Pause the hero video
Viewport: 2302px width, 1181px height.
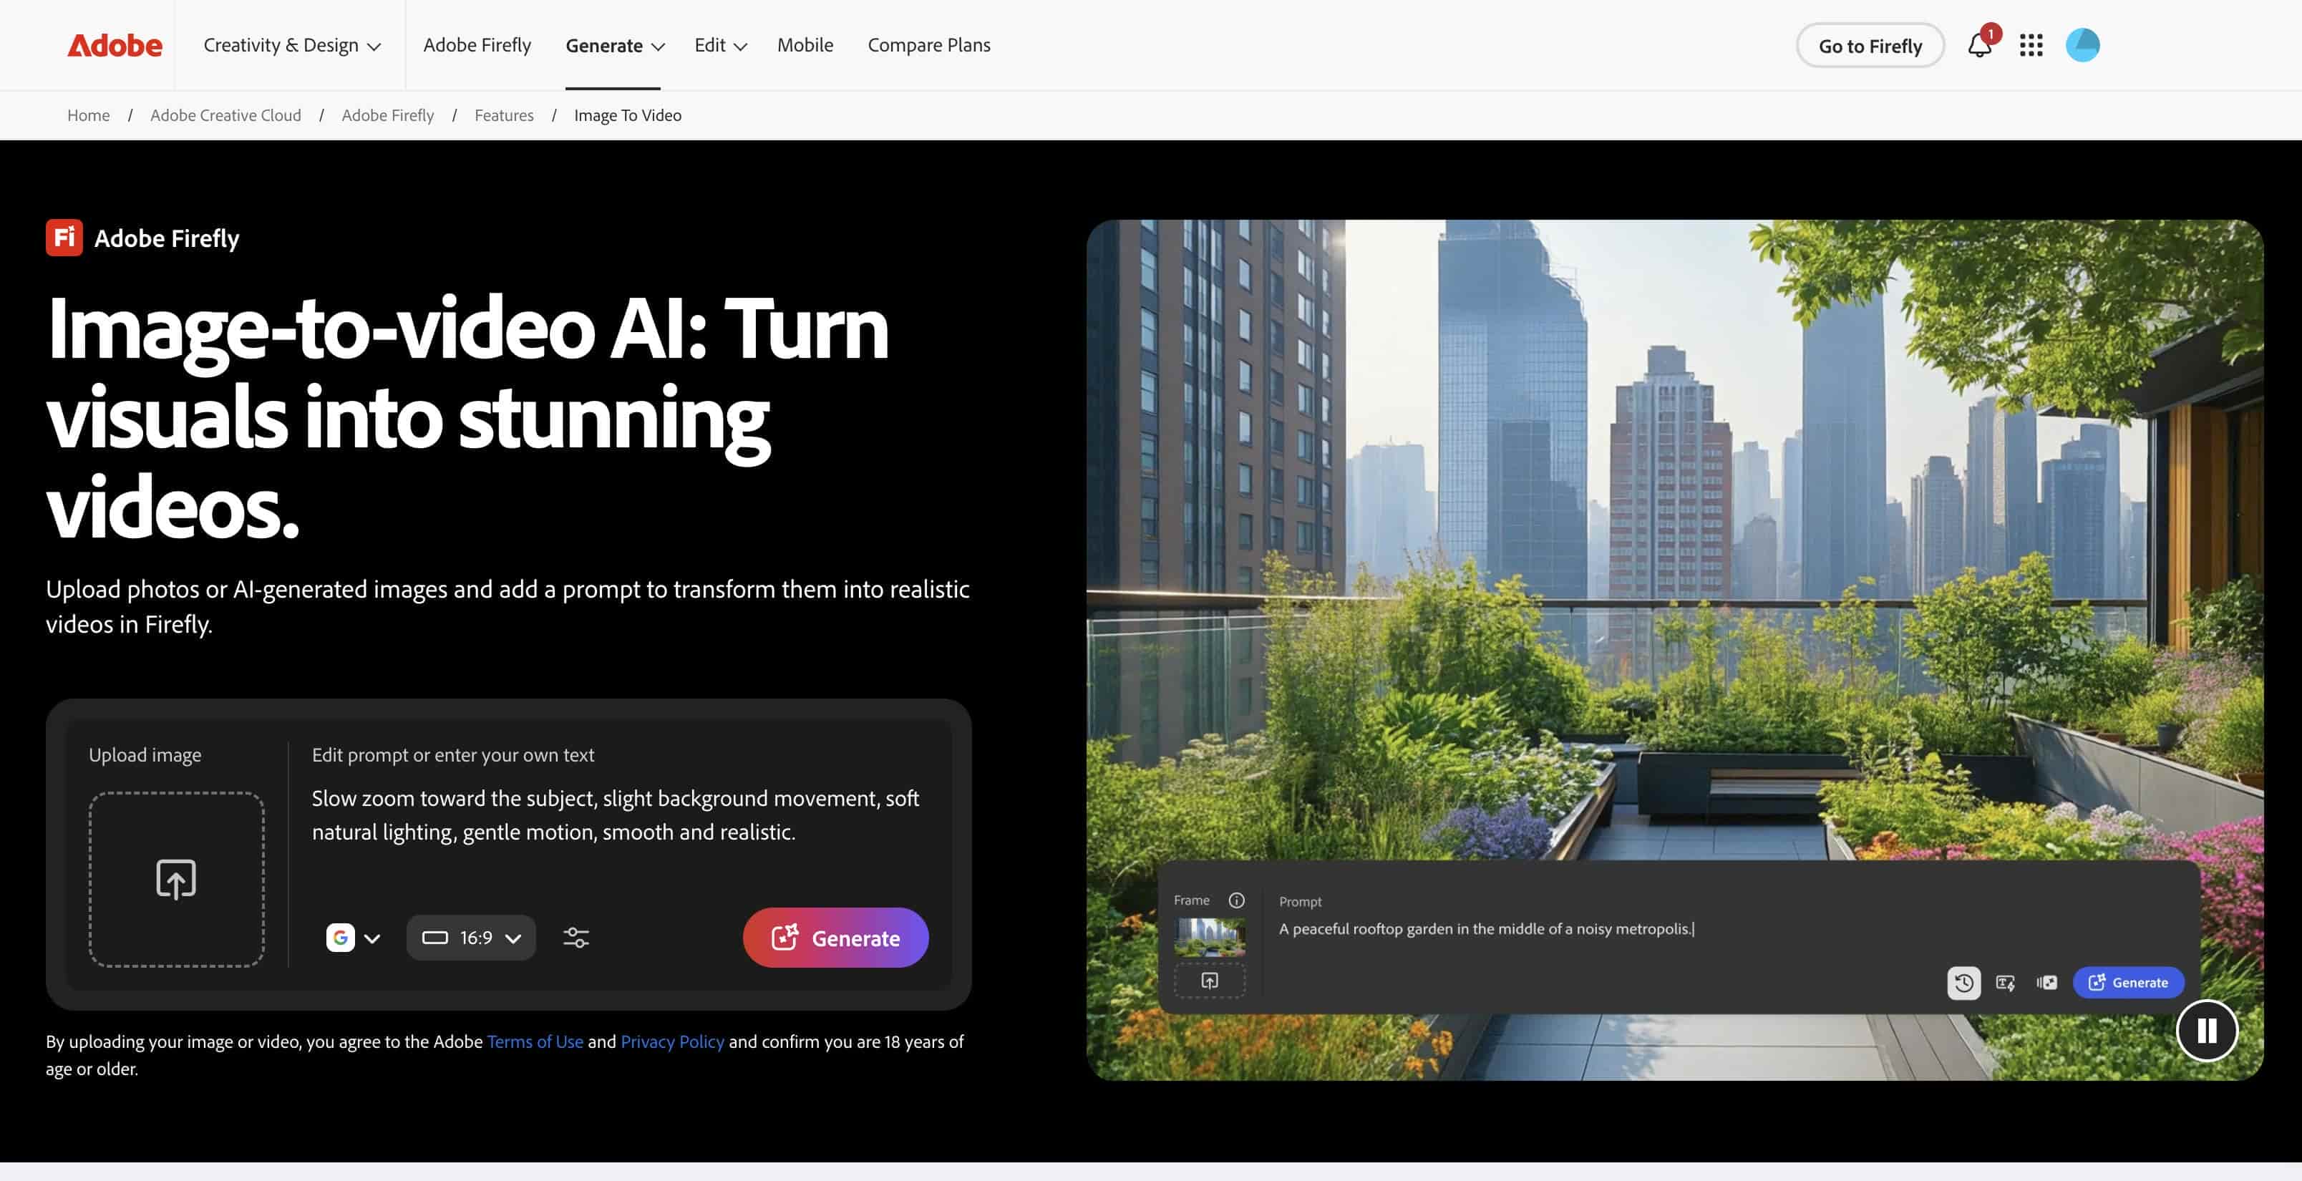[x=2206, y=1030]
